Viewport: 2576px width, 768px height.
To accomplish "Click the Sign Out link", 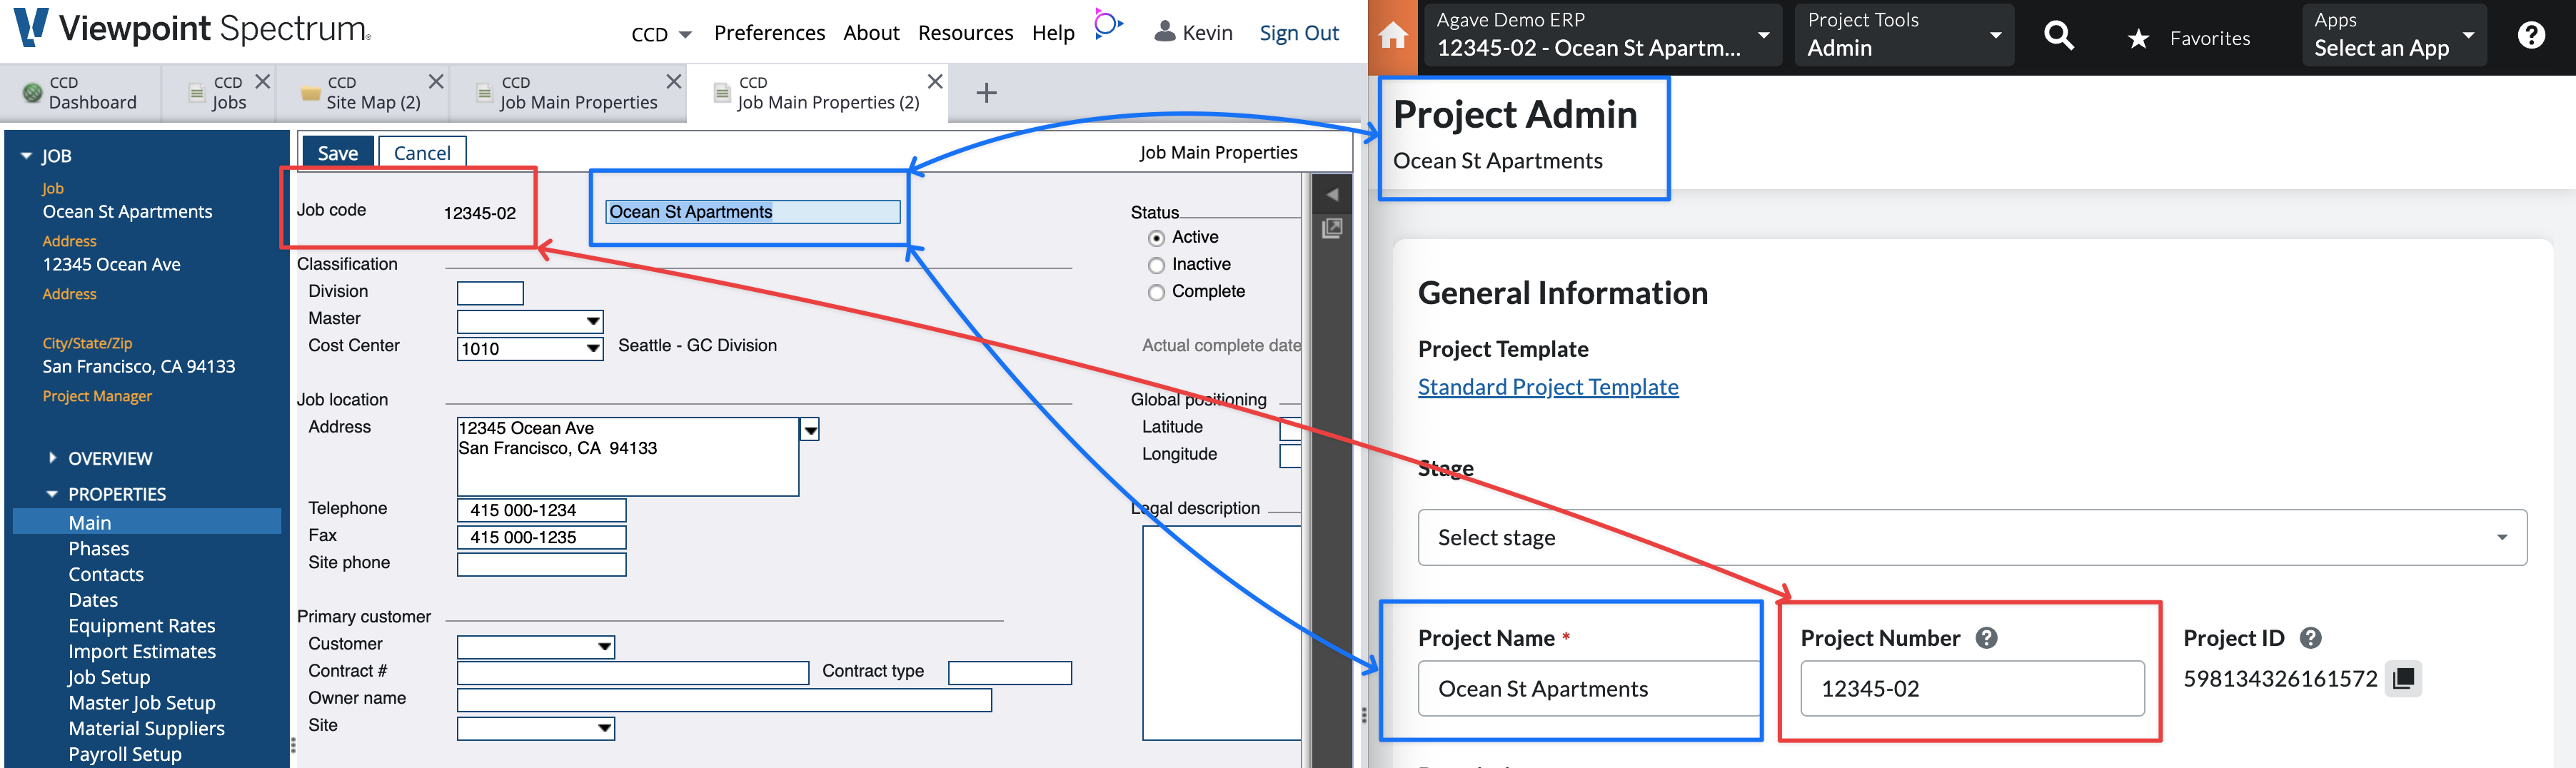I will [x=1298, y=33].
